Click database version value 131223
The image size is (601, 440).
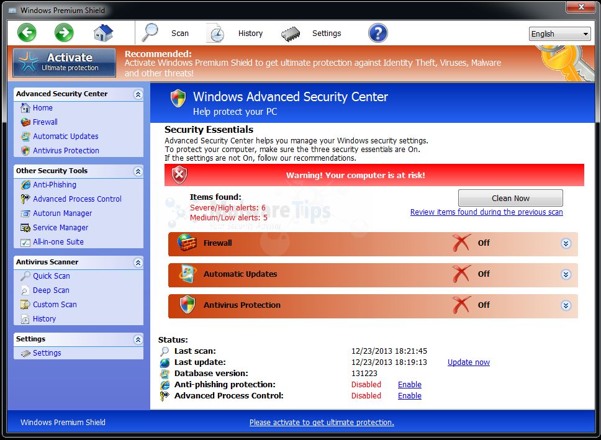point(364,374)
